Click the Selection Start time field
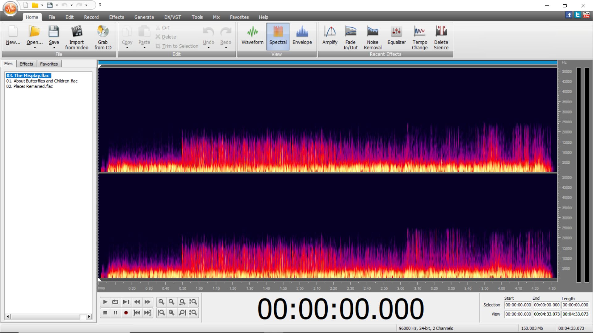 pyautogui.click(x=518, y=305)
